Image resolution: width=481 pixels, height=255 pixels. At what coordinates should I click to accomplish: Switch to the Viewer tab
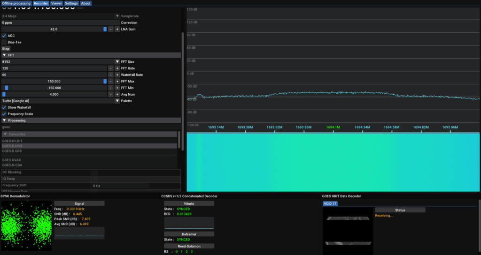[56, 3]
